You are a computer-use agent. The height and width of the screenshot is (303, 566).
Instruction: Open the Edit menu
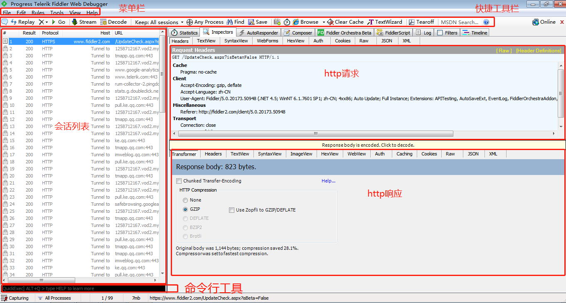point(21,13)
